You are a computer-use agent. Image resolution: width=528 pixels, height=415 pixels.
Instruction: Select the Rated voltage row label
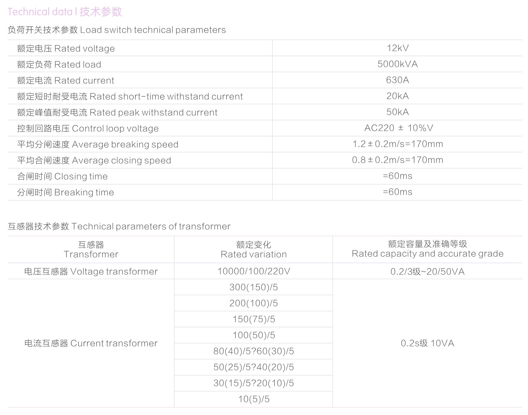pyautogui.click(x=66, y=49)
